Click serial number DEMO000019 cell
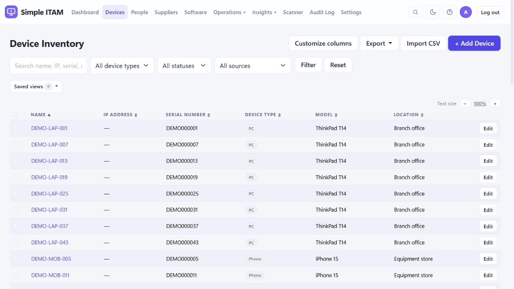 coord(182,177)
